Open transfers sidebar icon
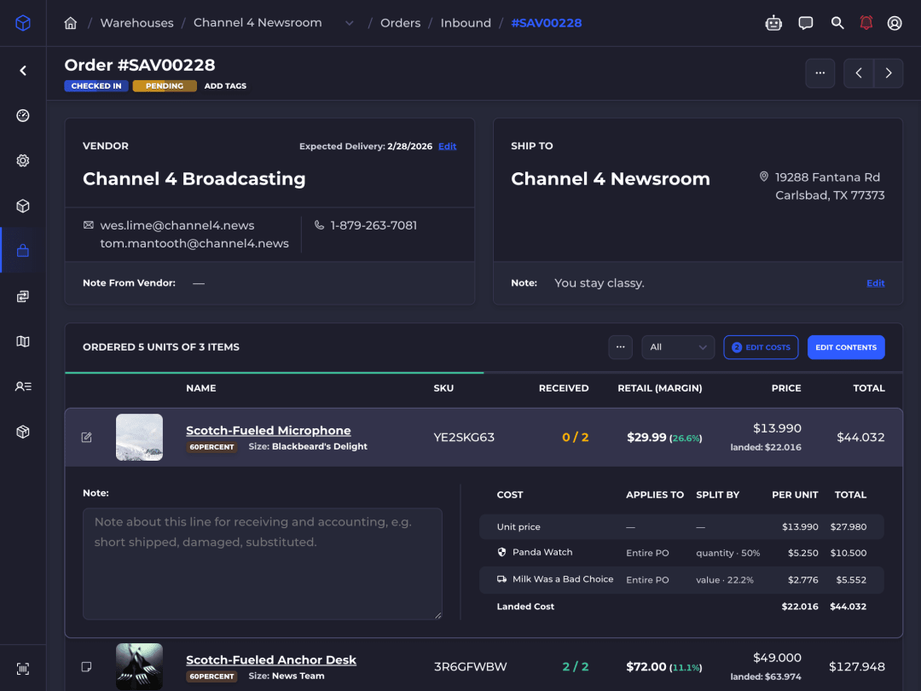 (23, 296)
